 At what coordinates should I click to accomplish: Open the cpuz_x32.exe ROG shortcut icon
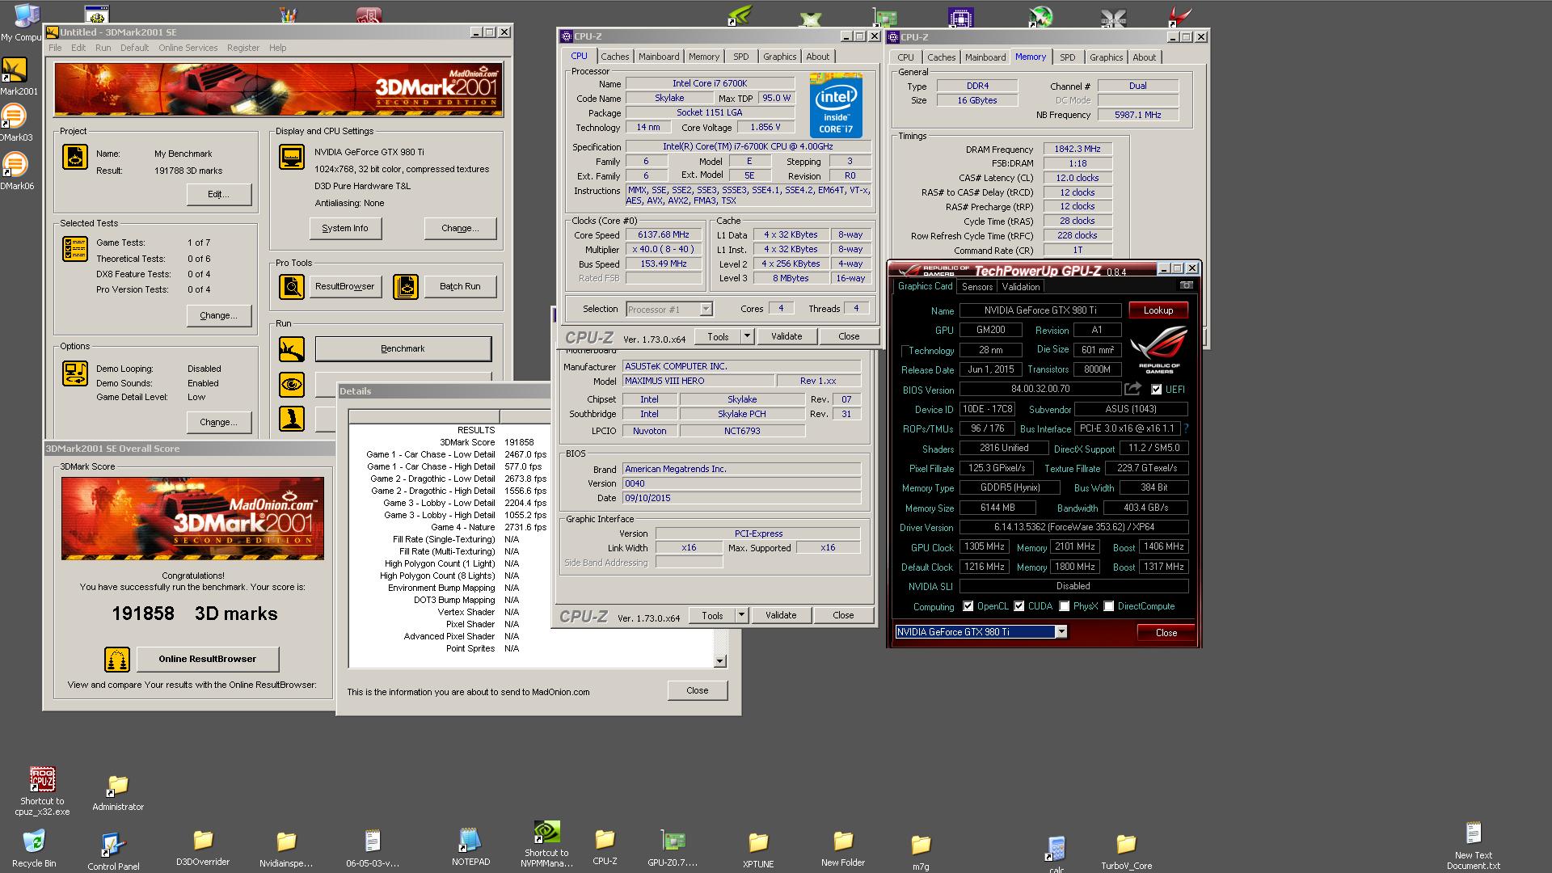coord(42,779)
